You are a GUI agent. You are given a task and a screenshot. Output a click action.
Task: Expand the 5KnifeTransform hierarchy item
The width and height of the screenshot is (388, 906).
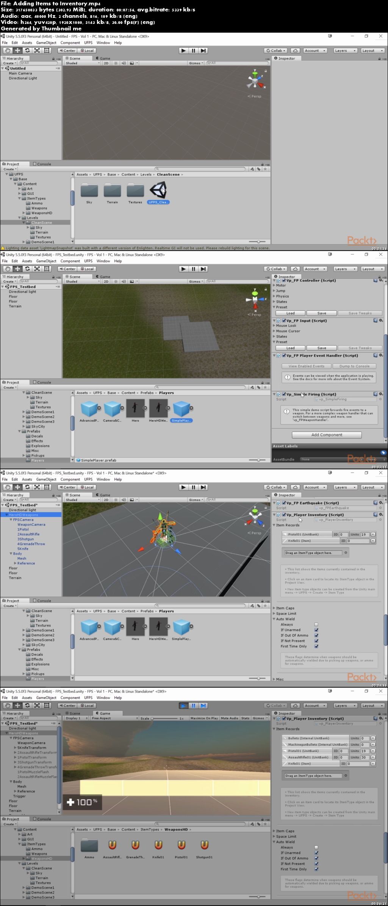(16, 748)
